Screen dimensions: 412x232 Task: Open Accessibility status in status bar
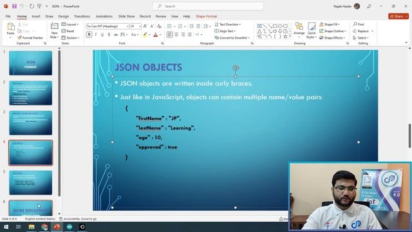(78, 219)
